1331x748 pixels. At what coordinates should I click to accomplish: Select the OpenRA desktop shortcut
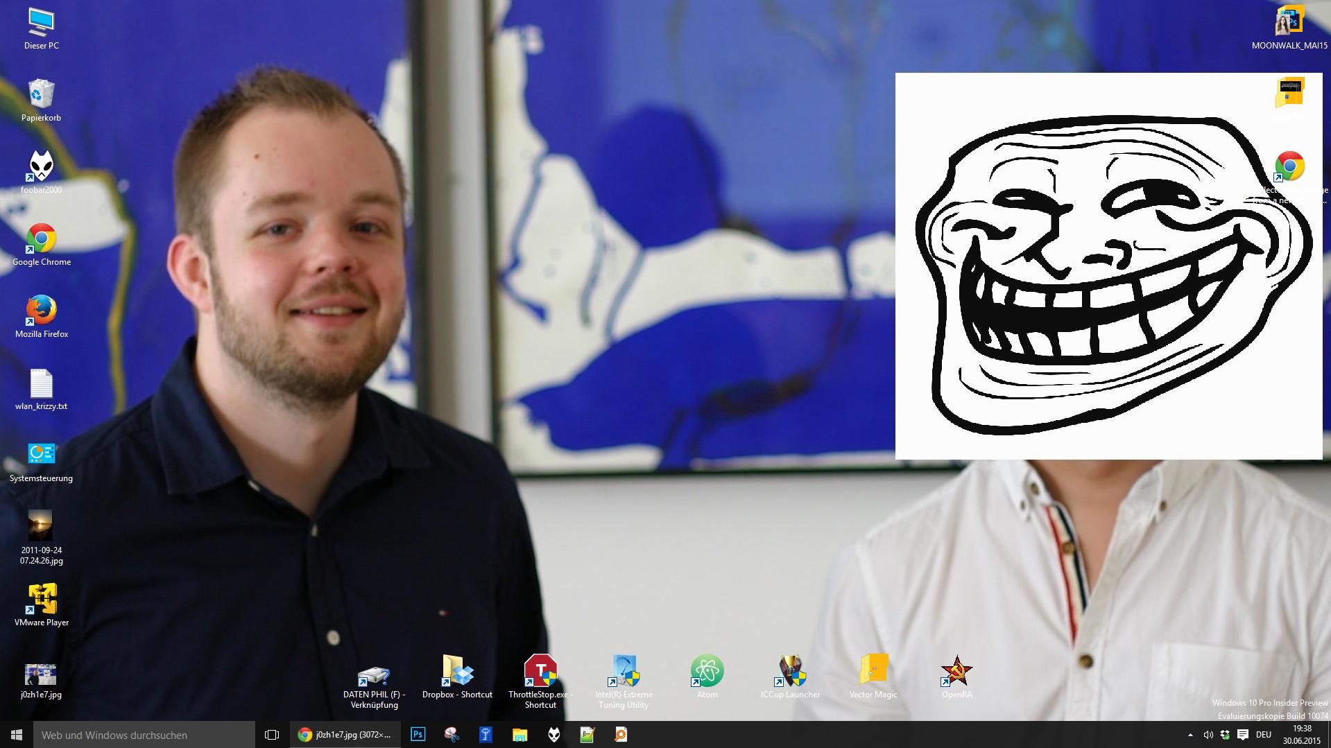coord(956,677)
